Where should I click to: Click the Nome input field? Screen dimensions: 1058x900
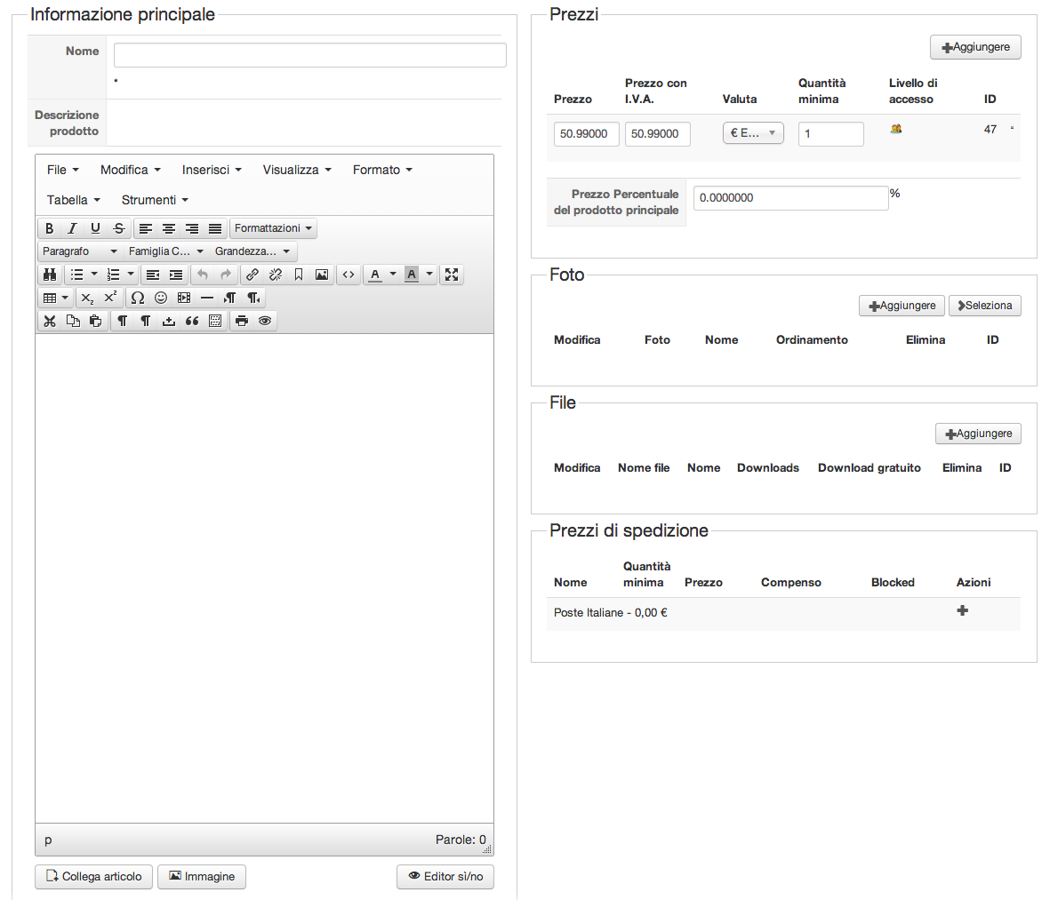pyautogui.click(x=309, y=55)
